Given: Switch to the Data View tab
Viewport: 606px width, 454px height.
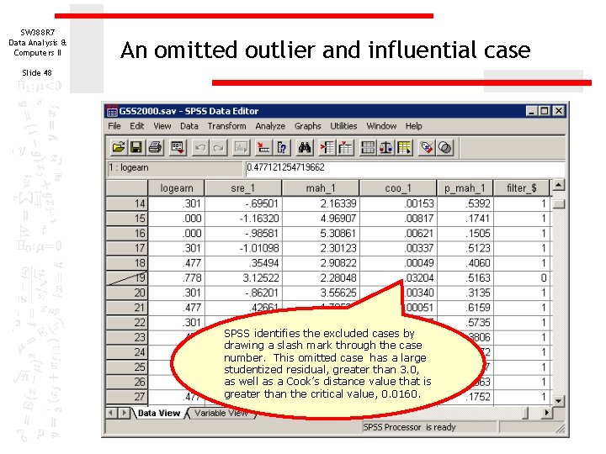Looking at the screenshot, I should click(x=159, y=413).
